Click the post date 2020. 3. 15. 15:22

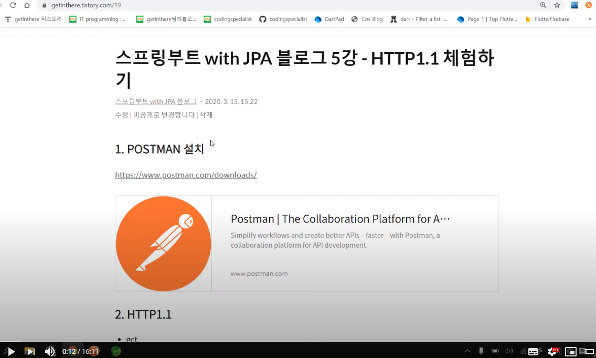[x=231, y=102]
